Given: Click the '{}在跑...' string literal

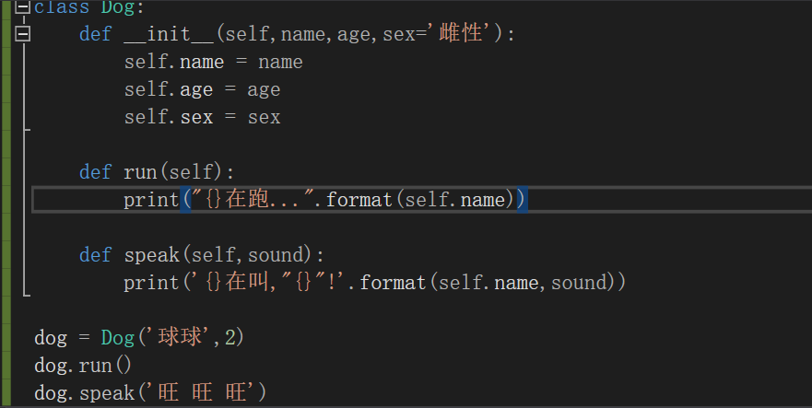Looking at the screenshot, I should [x=253, y=199].
